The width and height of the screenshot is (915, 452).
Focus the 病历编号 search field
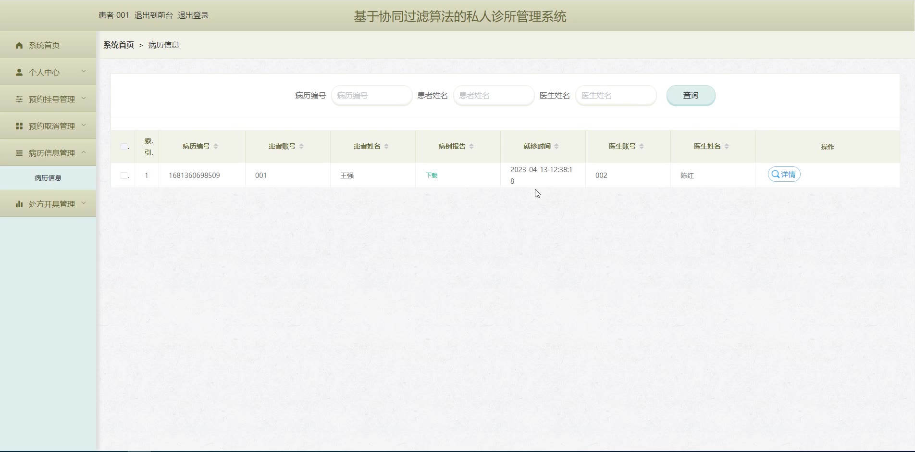[371, 95]
